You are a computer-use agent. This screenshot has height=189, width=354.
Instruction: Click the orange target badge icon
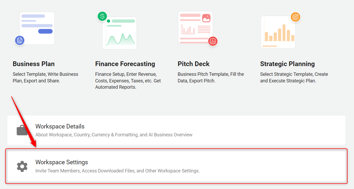tap(295, 17)
